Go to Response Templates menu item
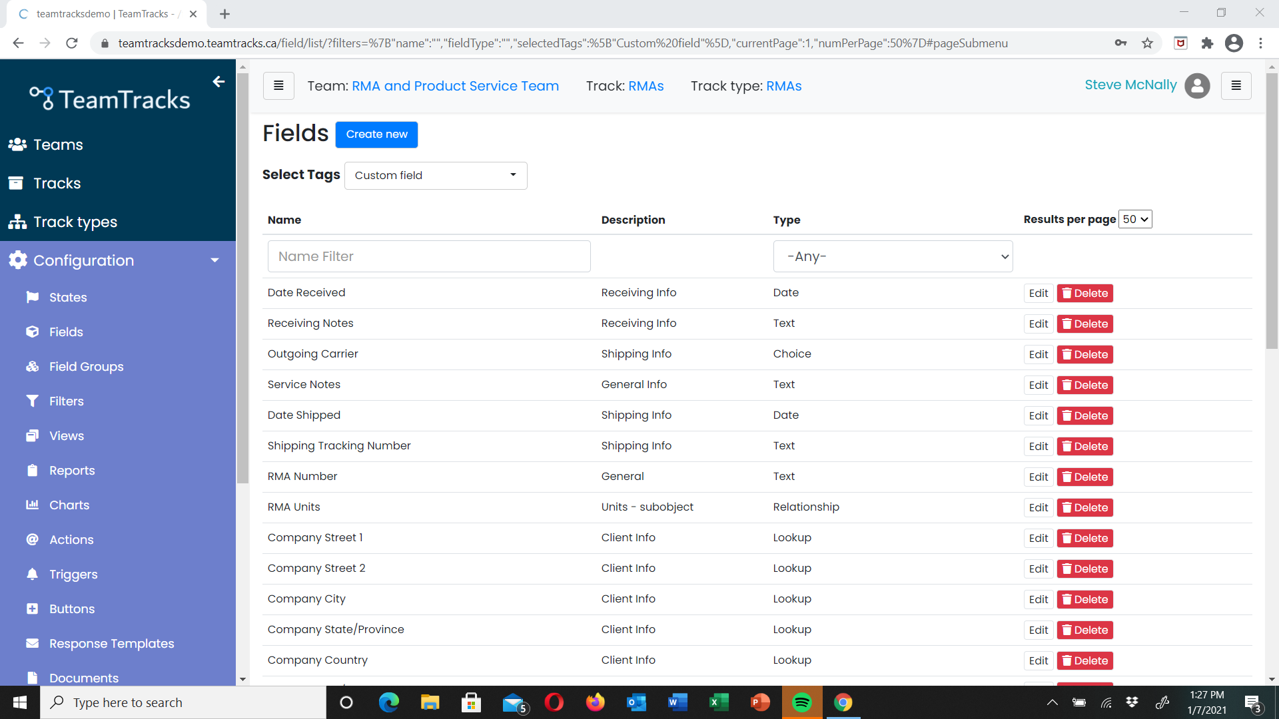Image resolution: width=1279 pixels, height=719 pixels. pyautogui.click(x=111, y=643)
